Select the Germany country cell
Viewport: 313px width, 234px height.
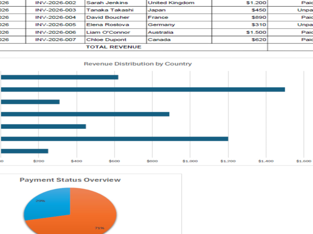pyautogui.click(x=179, y=25)
